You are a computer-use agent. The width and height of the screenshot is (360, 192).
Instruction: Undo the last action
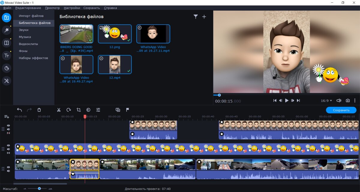pyautogui.click(x=19, y=110)
